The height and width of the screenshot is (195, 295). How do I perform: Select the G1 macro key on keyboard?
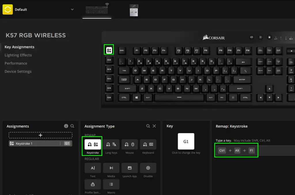pyautogui.click(x=109, y=50)
